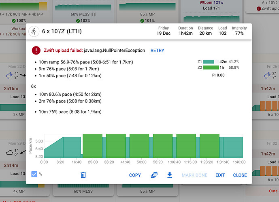Retry the failed Zwift upload
The image size is (279, 202).
coord(158,51)
